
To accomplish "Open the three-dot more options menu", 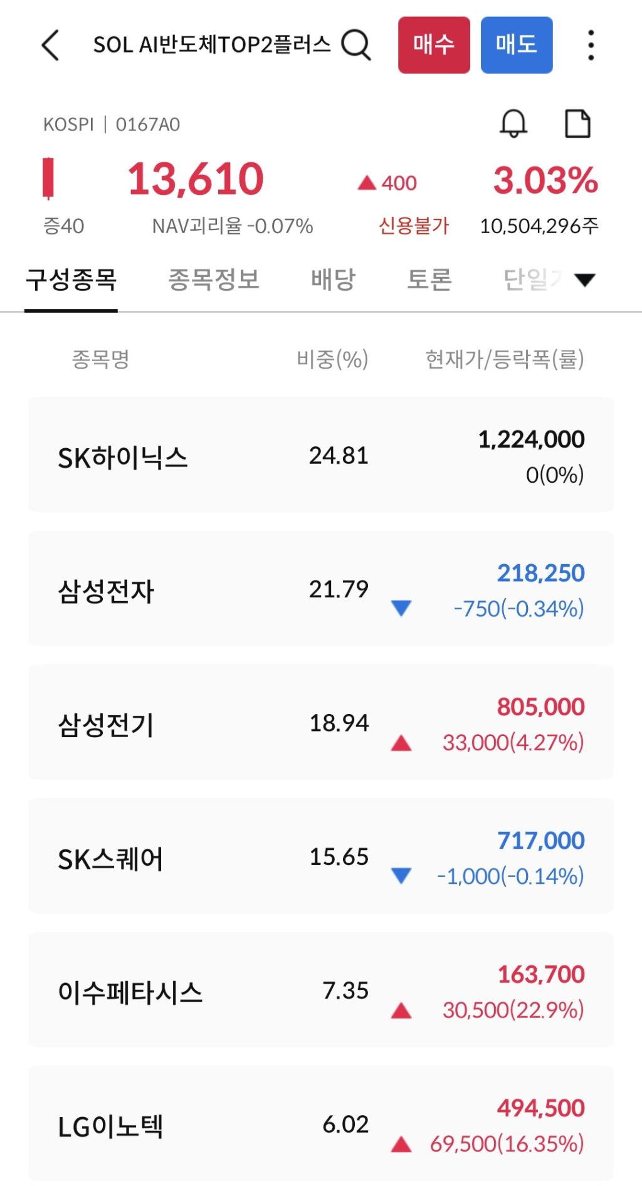I will tap(591, 45).
